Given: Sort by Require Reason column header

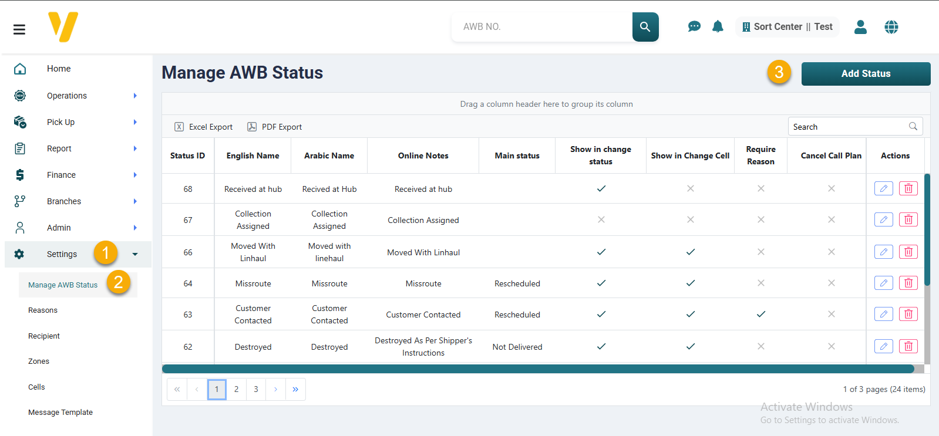Looking at the screenshot, I should (x=761, y=156).
